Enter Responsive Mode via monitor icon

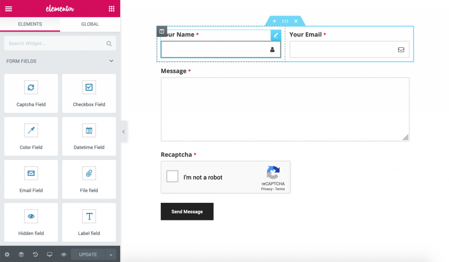50,254
